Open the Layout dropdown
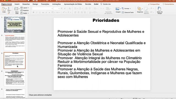The image size is (176, 99). pyautogui.click(x=25, y=8)
